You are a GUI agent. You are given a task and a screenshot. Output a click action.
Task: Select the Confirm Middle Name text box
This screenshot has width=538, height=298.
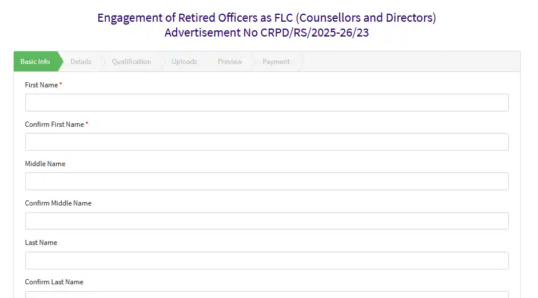(266, 221)
